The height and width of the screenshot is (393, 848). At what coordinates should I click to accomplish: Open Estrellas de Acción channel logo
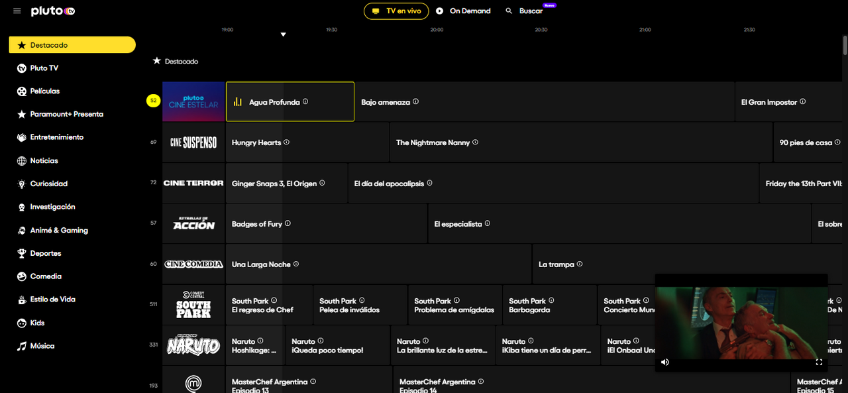[x=193, y=223]
